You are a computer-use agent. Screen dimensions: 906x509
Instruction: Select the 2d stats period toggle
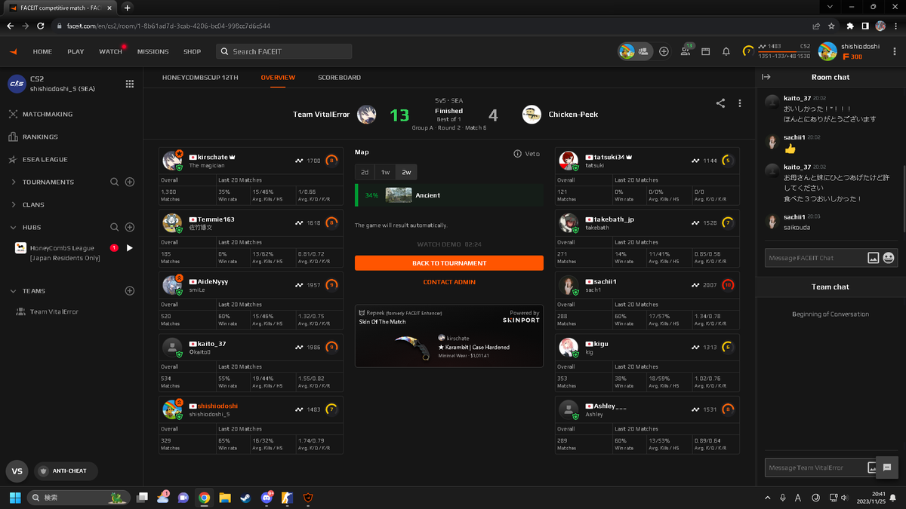[x=365, y=172]
